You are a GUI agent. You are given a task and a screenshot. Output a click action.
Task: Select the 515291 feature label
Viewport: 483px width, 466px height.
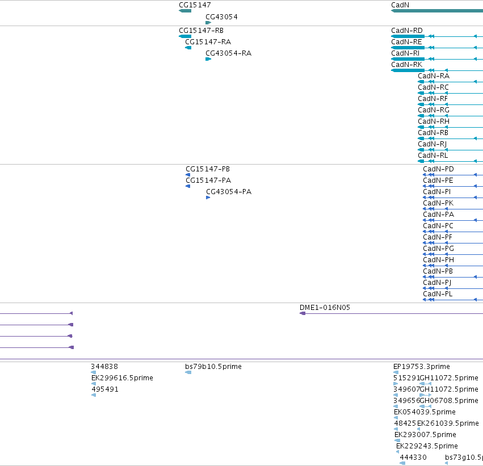click(x=406, y=378)
